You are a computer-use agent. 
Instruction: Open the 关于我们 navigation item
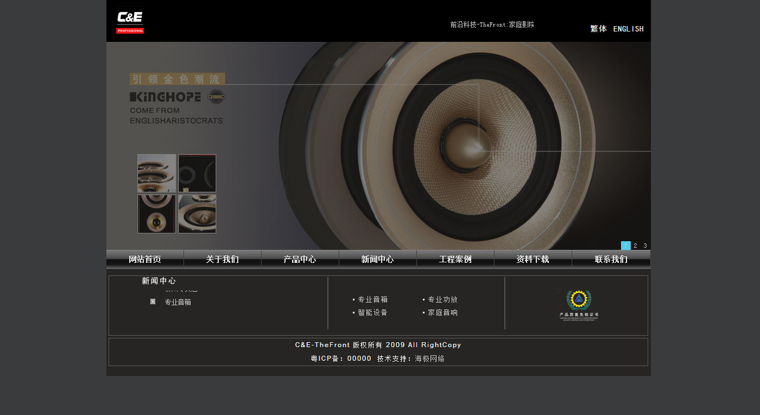223,259
